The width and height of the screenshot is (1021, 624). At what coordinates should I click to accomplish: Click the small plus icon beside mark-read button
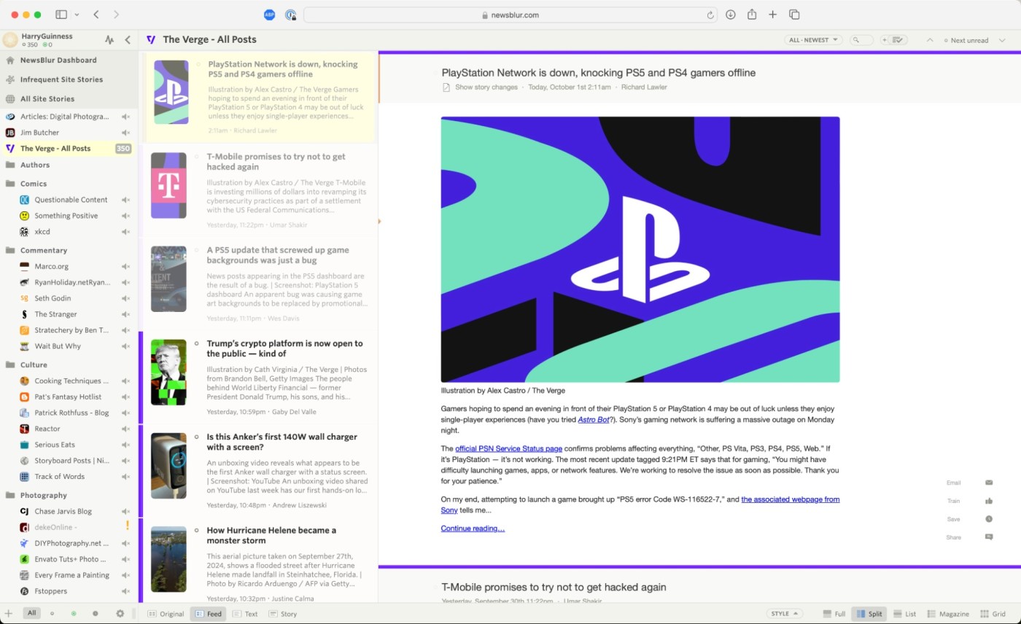[x=885, y=40]
